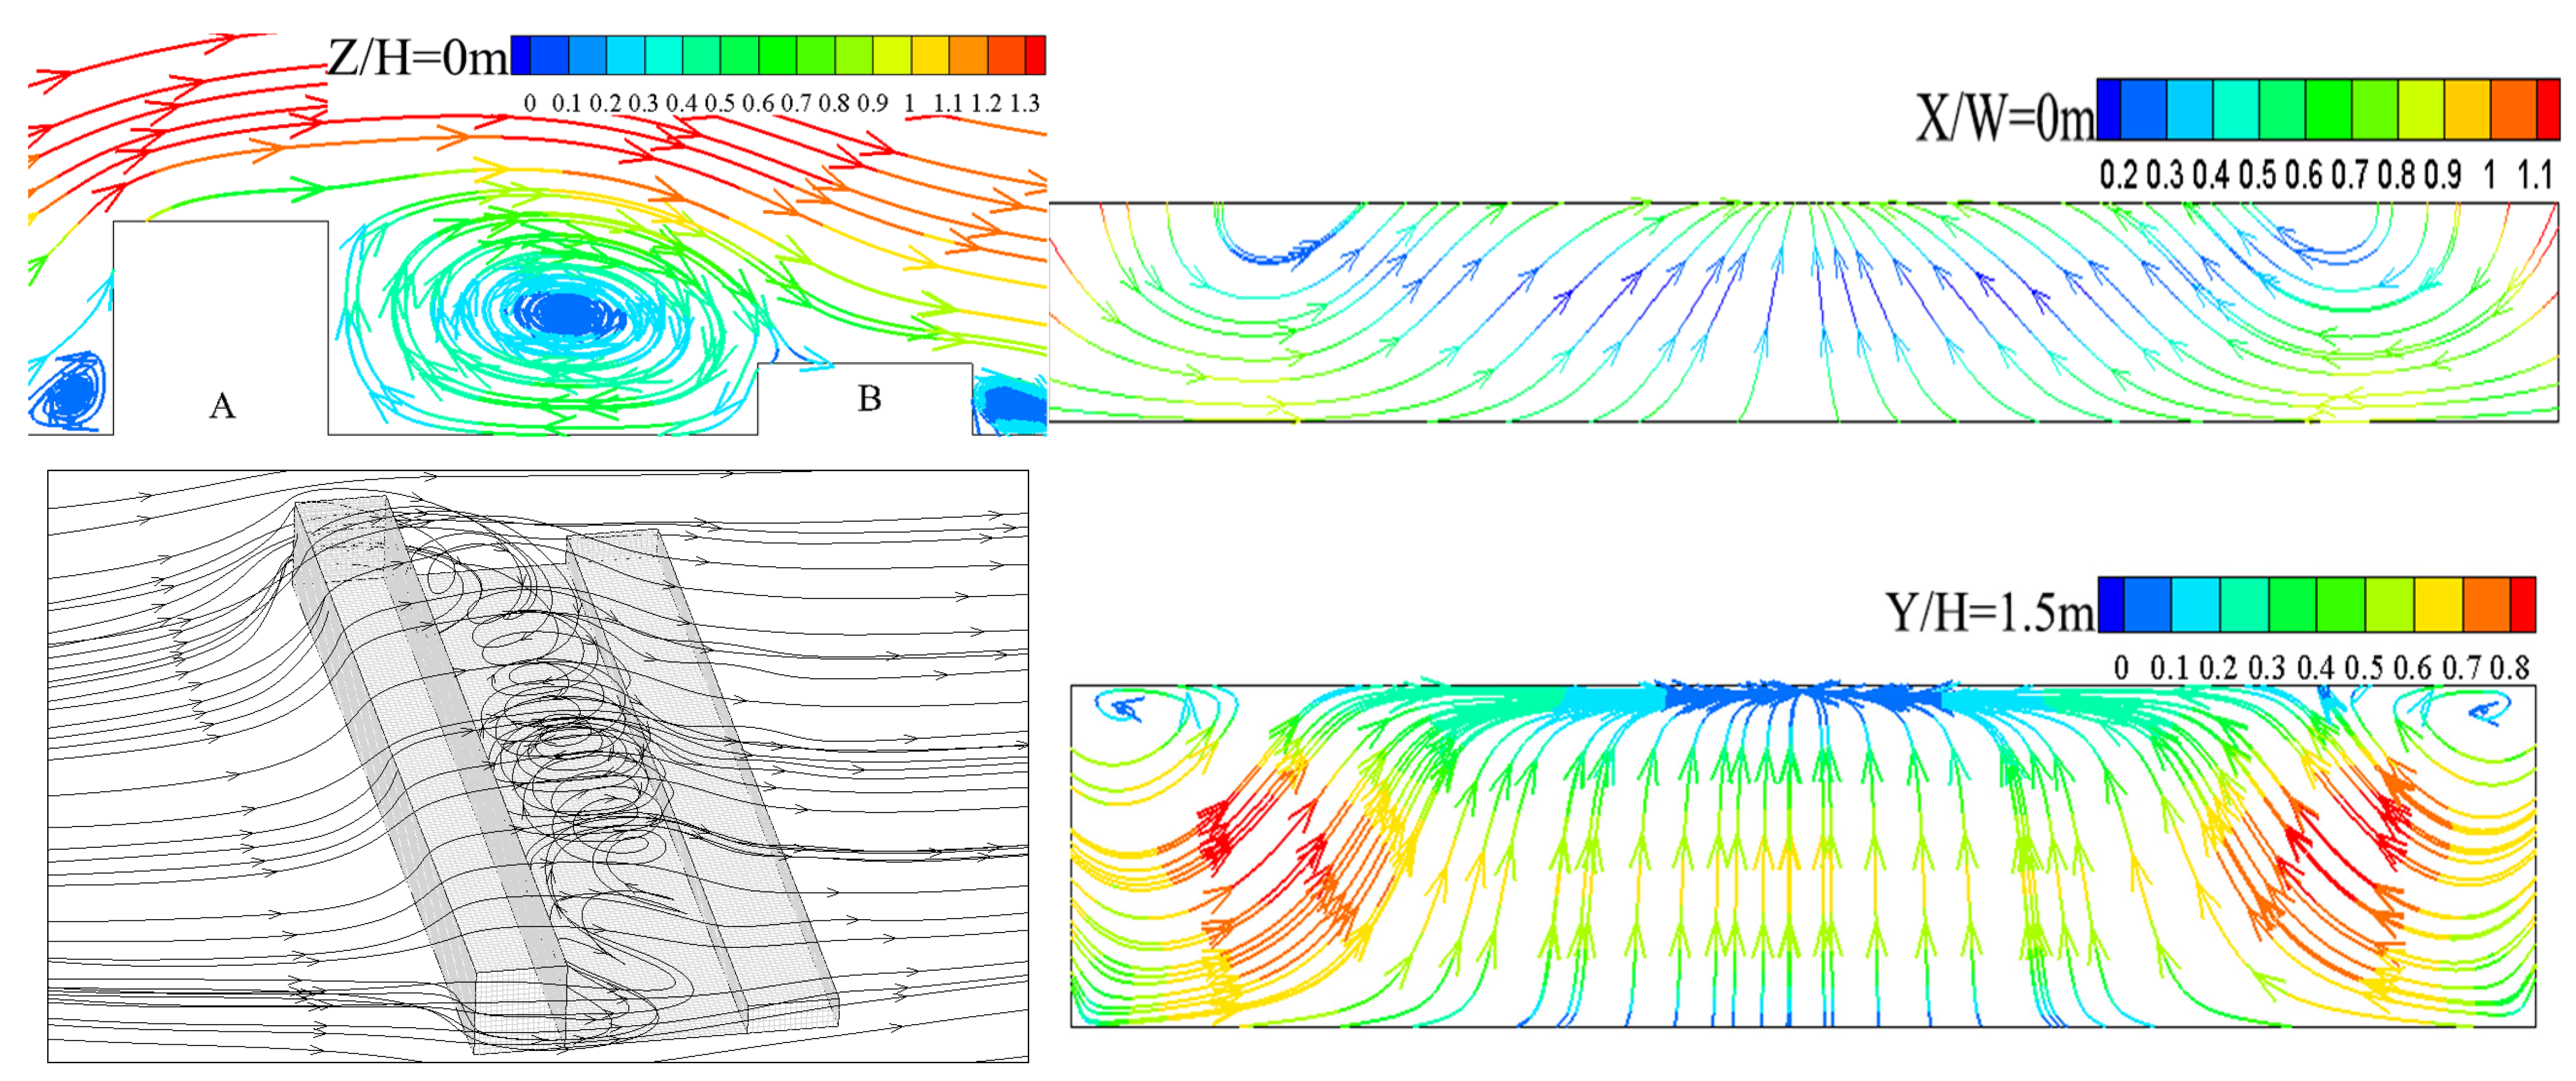
Task: Click the 1.3 tick on Z/H=0m legend
Action: click(x=1025, y=104)
